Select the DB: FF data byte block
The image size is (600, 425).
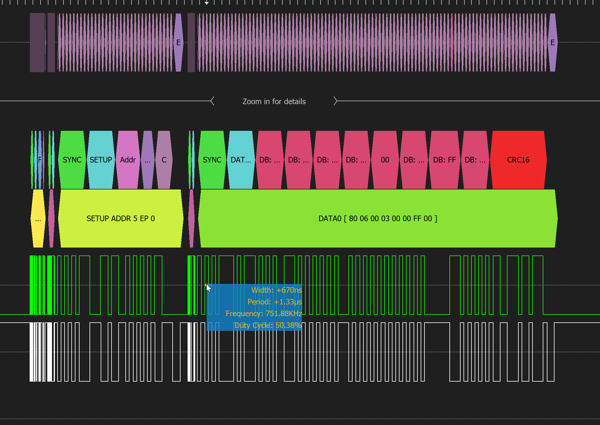444,160
